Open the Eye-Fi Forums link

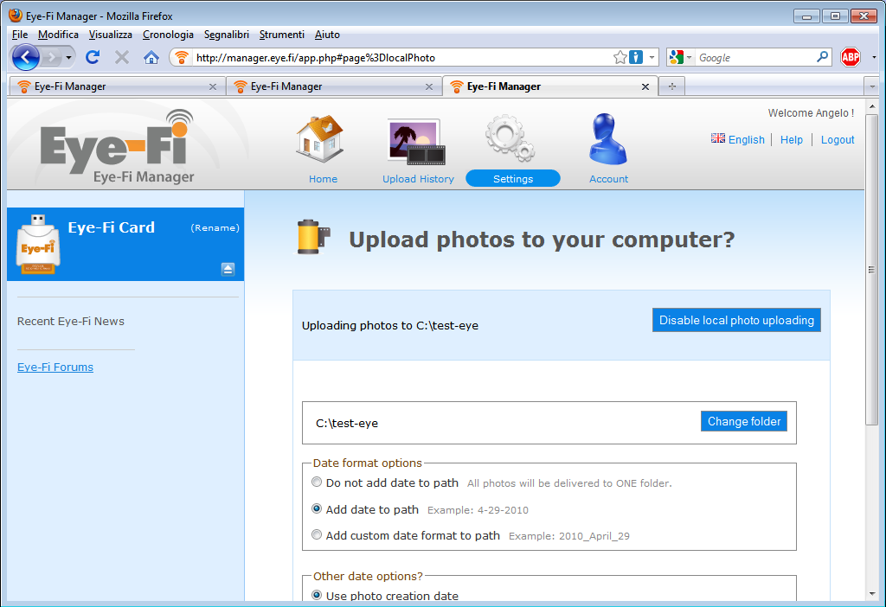click(55, 367)
